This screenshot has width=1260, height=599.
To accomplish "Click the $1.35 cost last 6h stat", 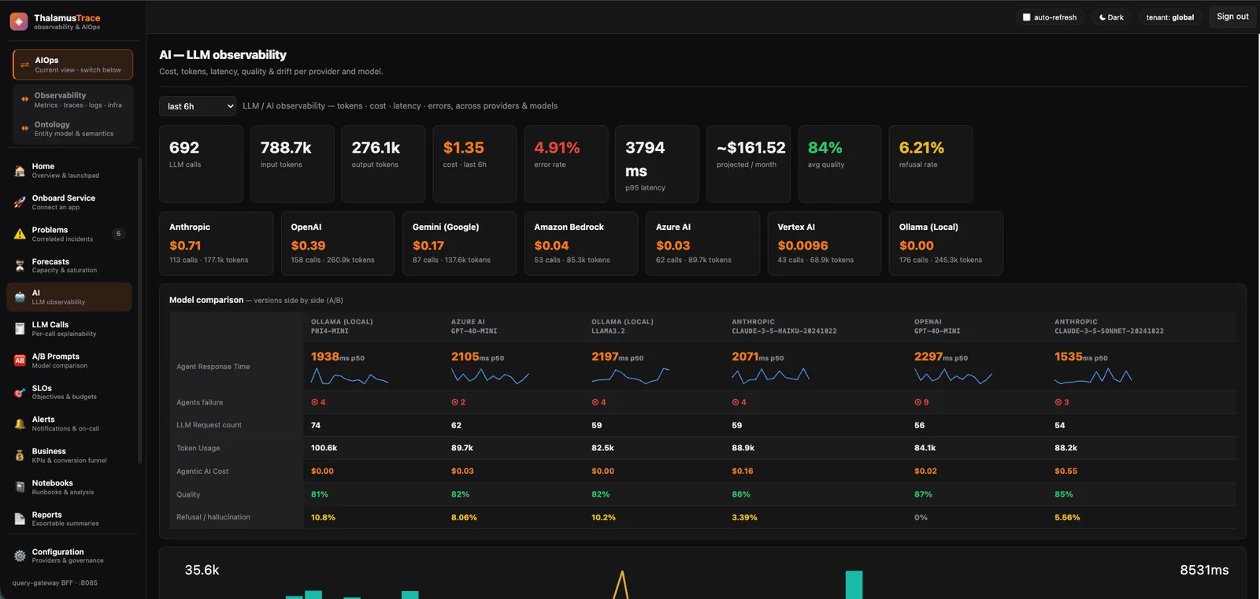I will click(475, 164).
